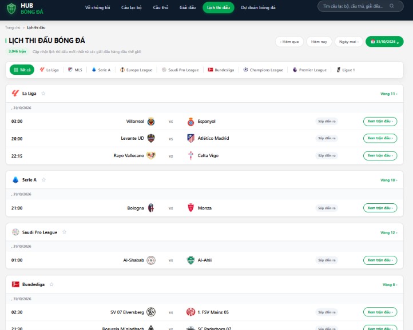
Task: Favorite Bundesliga with the star icon
Action: (x=51, y=284)
